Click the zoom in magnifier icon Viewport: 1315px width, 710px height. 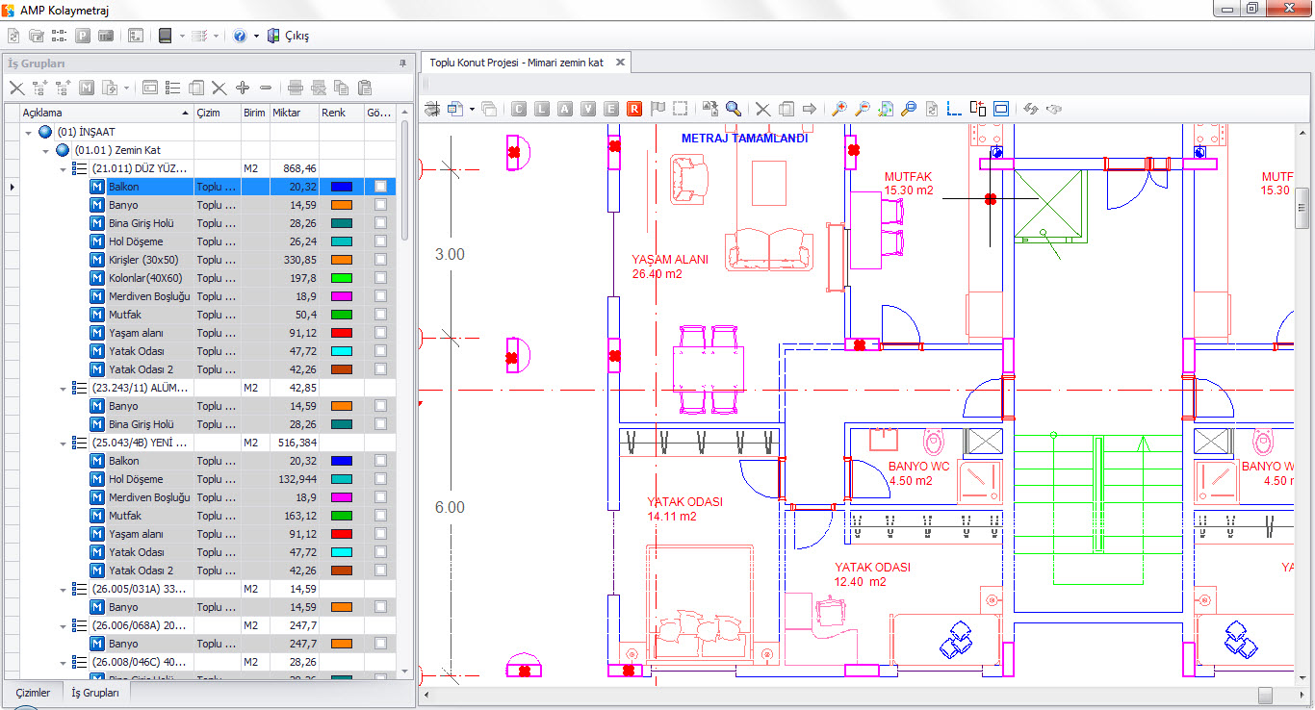[839, 109]
